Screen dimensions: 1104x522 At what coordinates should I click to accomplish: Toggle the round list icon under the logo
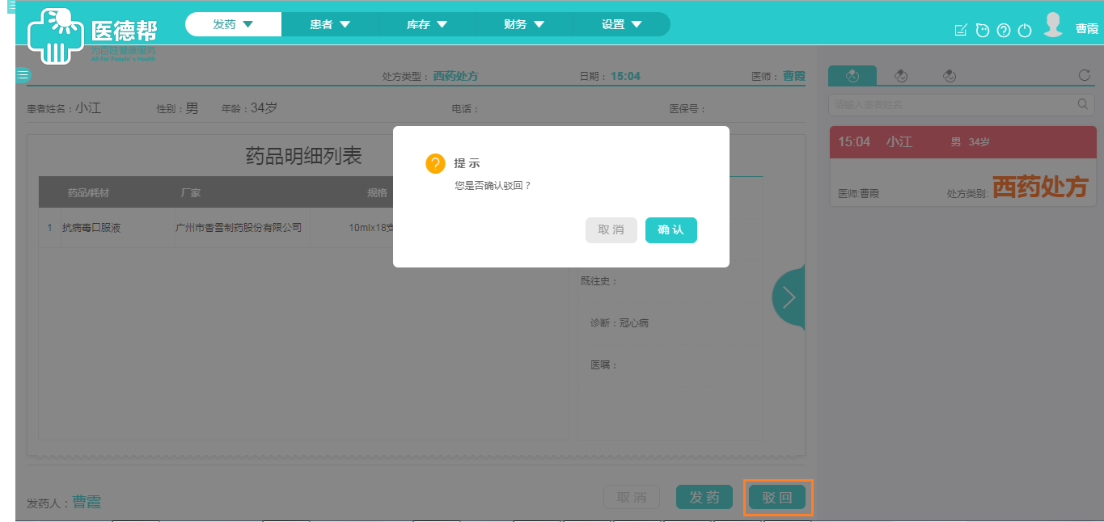coord(23,75)
